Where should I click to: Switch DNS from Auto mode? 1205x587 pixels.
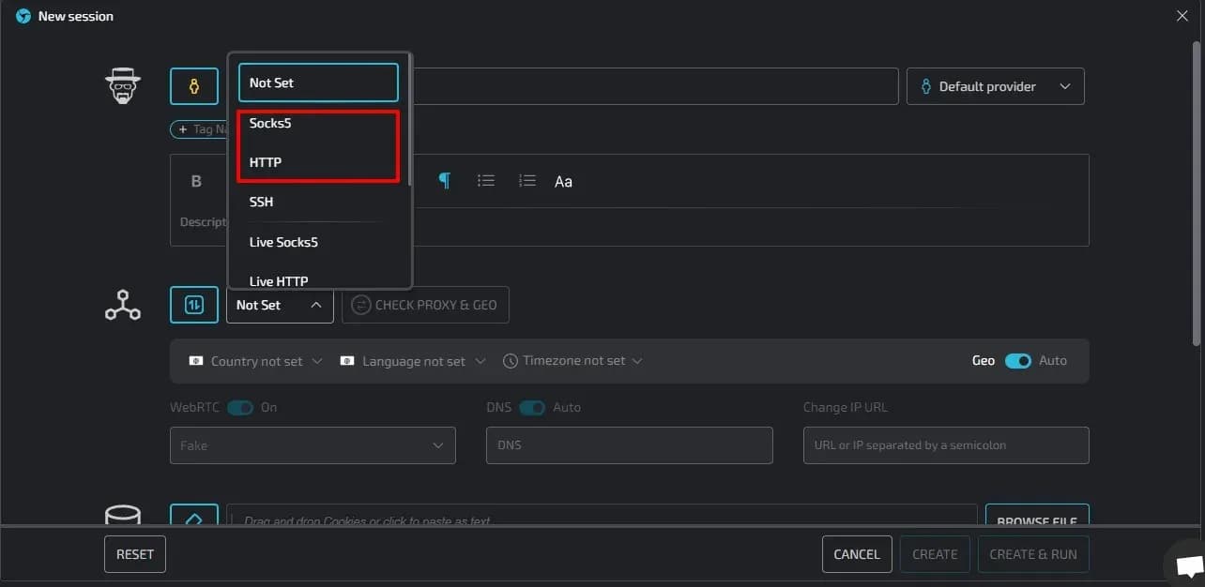tap(533, 407)
